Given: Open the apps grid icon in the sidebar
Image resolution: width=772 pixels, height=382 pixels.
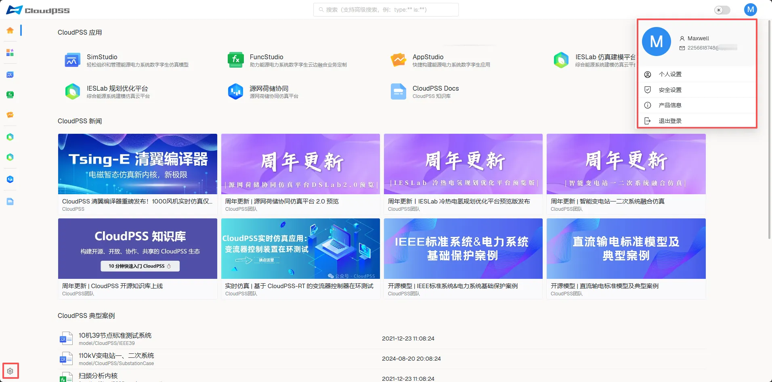Looking at the screenshot, I should (10, 53).
